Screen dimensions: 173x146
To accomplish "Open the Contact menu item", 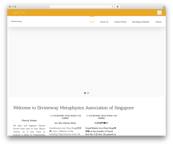I will pyautogui.click(x=158, y=22).
